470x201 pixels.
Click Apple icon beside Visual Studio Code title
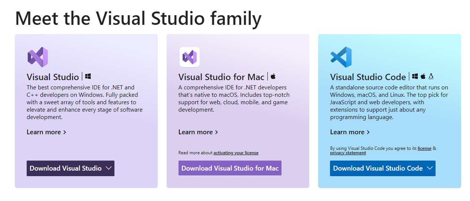(423, 76)
